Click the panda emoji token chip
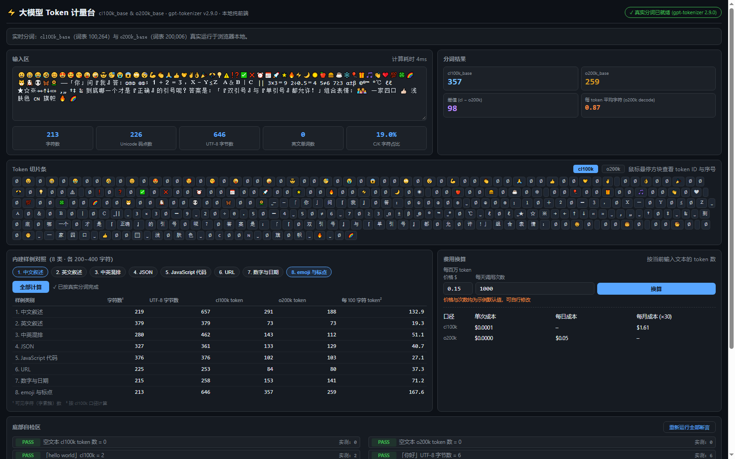735x459 pixels. point(195,203)
